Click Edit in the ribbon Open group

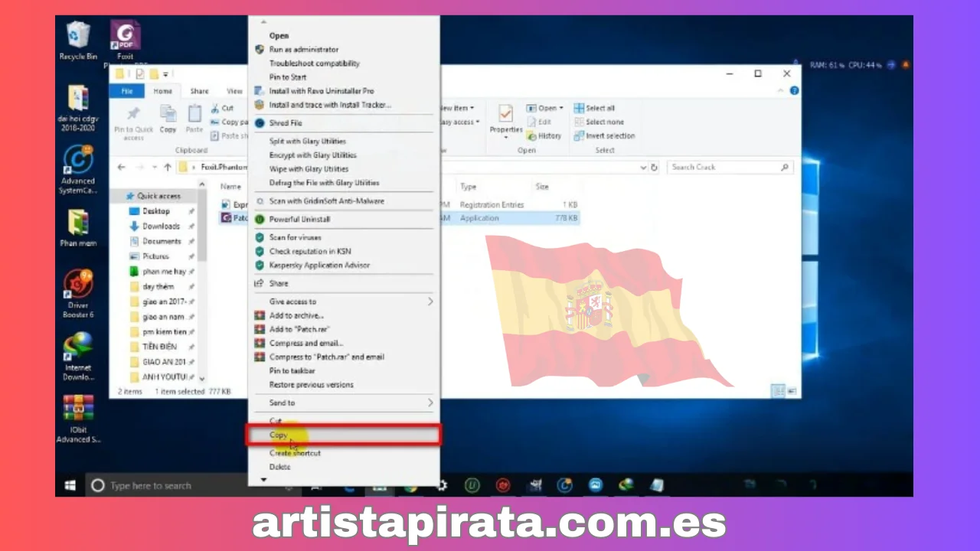point(539,122)
